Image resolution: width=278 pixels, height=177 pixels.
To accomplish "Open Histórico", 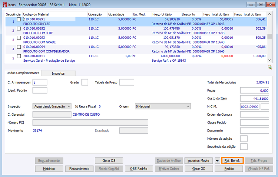I will coord(49,169).
